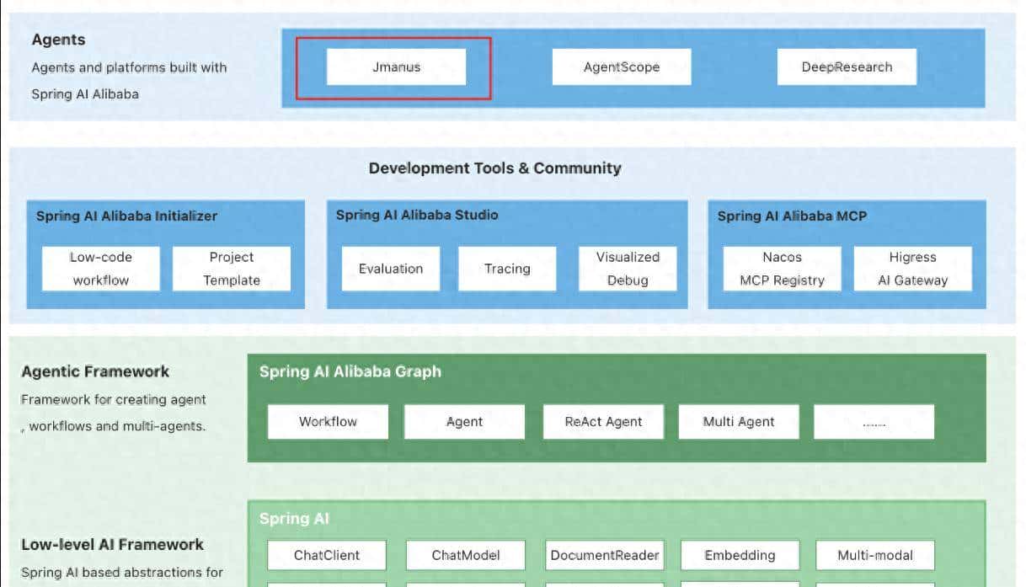Screen dimensions: 1026x587
Task: Click the Jmanus box in Agents
Action: pos(396,67)
